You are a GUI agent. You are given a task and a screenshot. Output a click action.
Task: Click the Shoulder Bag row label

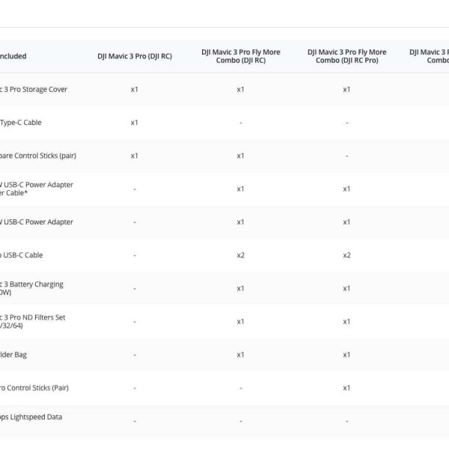pyautogui.click(x=13, y=355)
